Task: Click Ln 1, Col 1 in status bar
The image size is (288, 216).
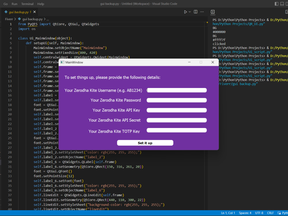Action: point(228,213)
